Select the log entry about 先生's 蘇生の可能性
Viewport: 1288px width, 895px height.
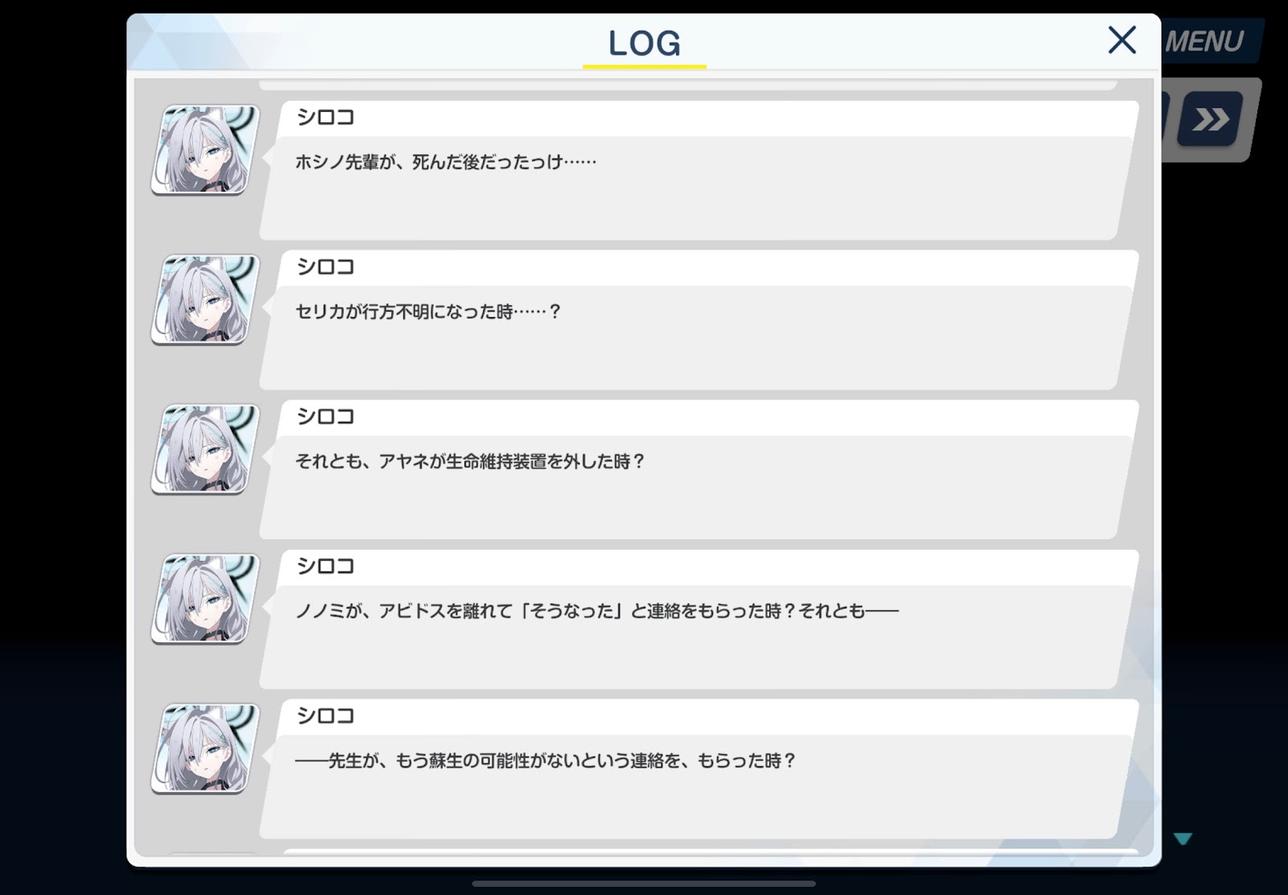[x=699, y=769]
